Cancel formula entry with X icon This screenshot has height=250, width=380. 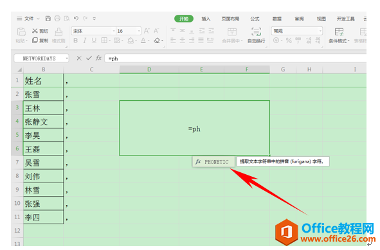click(79, 58)
